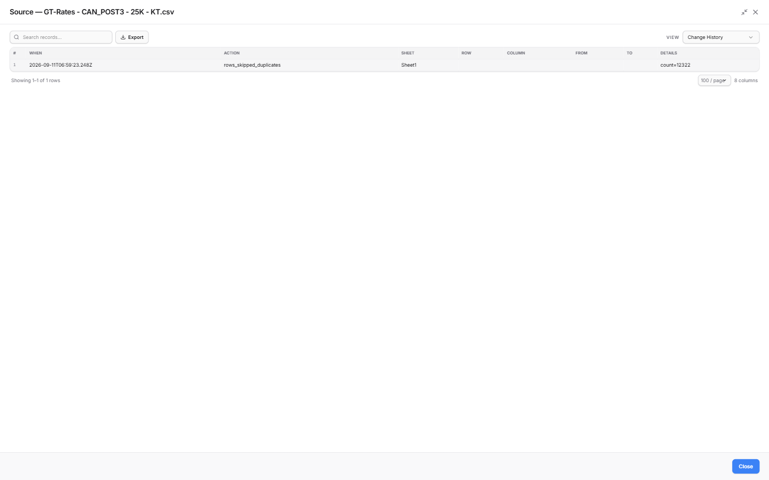This screenshot has height=480, width=769.
Task: Click the DETAILS column header
Action: (669, 53)
